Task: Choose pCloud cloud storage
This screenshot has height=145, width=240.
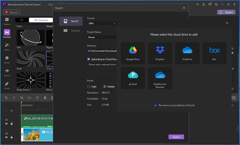Action: (x=133, y=78)
